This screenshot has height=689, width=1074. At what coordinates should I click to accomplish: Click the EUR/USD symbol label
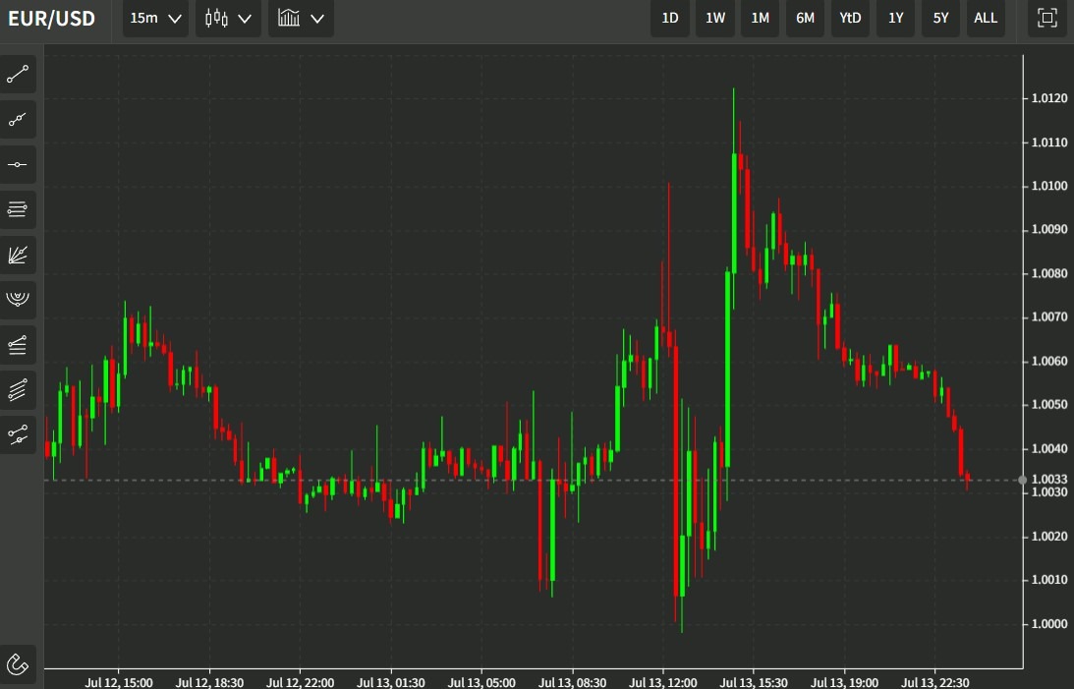tap(52, 18)
